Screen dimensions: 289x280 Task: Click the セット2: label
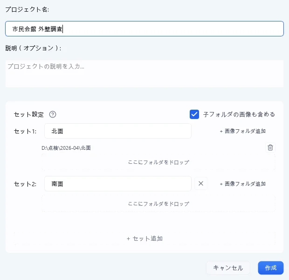pos(25,184)
